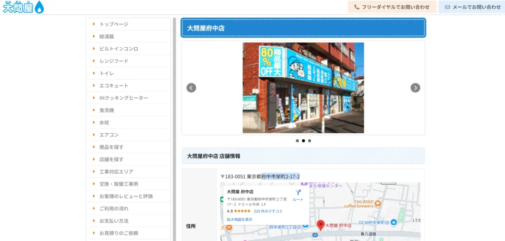This screenshot has width=505, height=241.
Task: Click the envelope icon on the メール button
Action: point(447,7)
